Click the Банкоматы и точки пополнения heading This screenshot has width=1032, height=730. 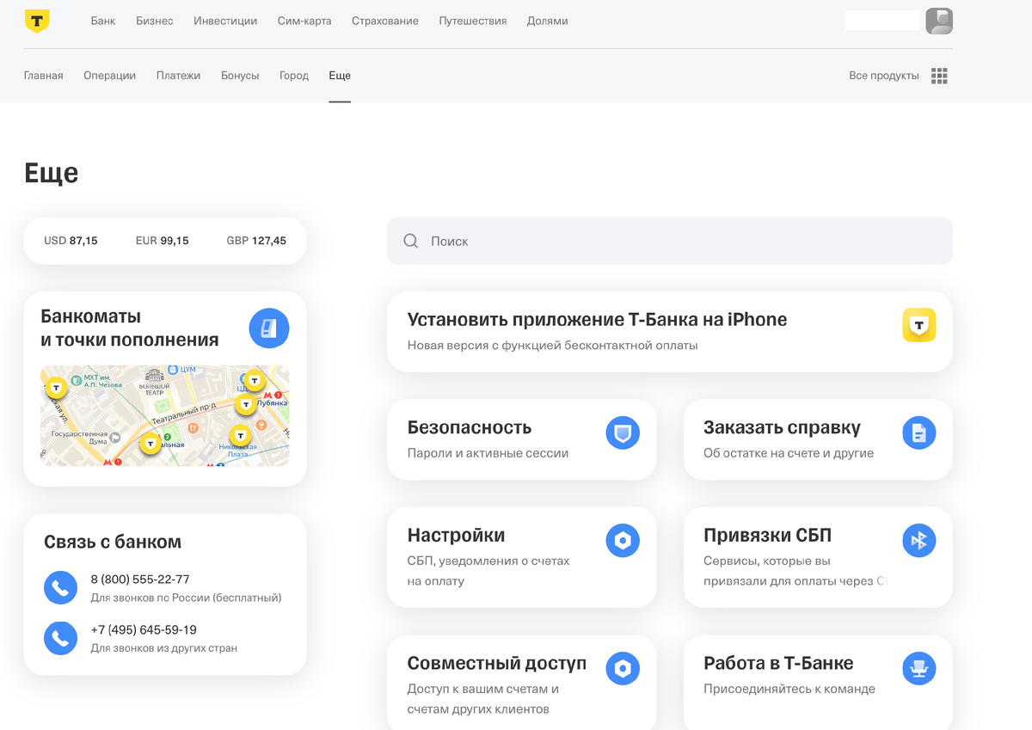click(130, 328)
